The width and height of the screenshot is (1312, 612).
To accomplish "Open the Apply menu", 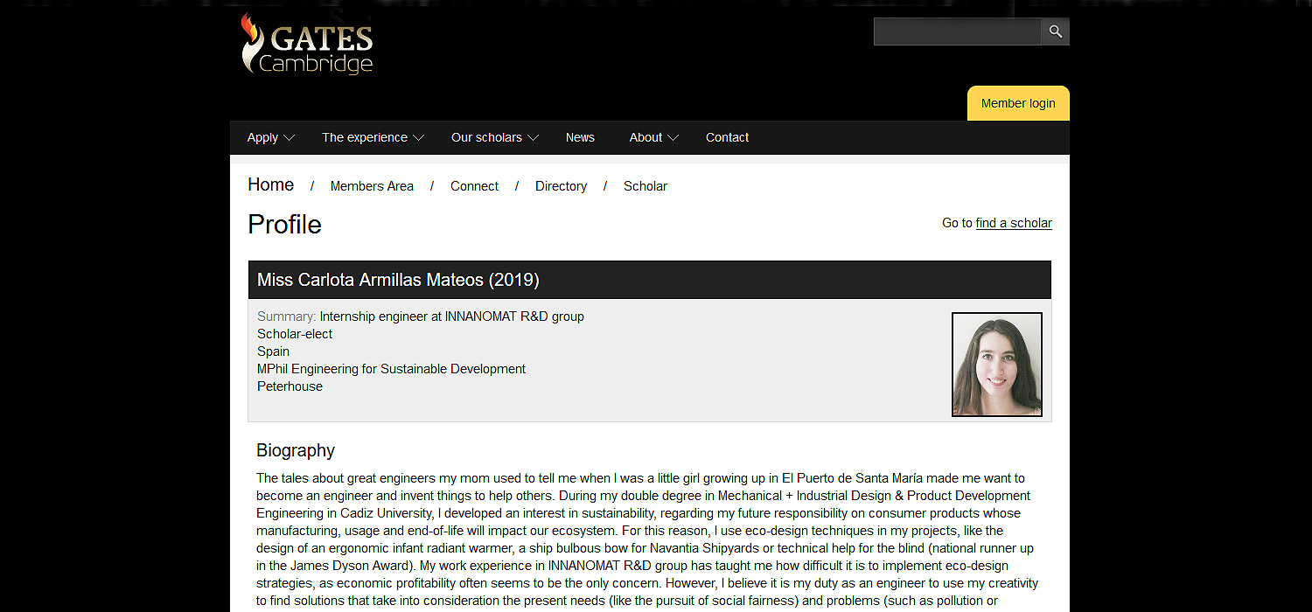I will click(x=263, y=137).
